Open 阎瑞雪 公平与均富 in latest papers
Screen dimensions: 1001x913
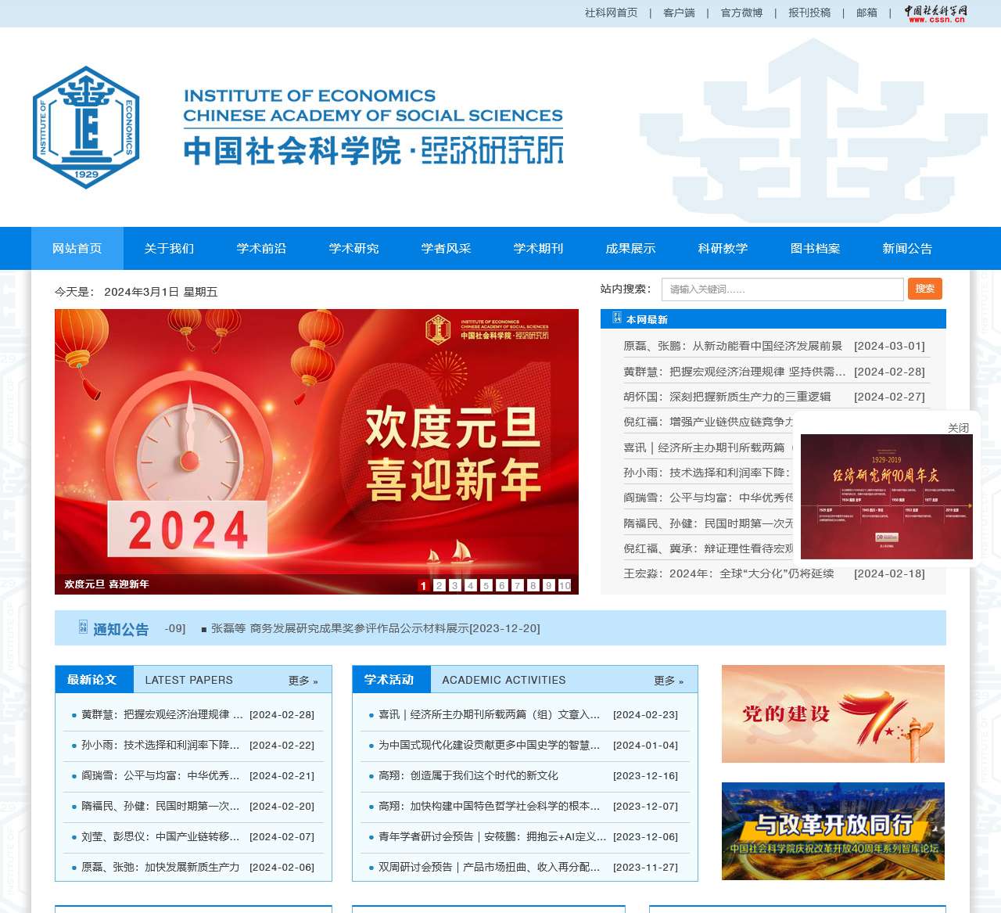pyautogui.click(x=160, y=776)
